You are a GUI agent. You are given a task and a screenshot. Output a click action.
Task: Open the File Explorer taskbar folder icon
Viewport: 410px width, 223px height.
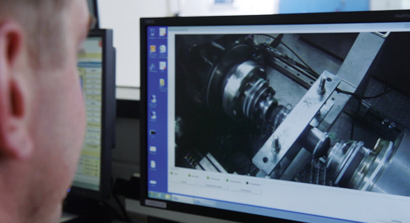pos(168,196)
